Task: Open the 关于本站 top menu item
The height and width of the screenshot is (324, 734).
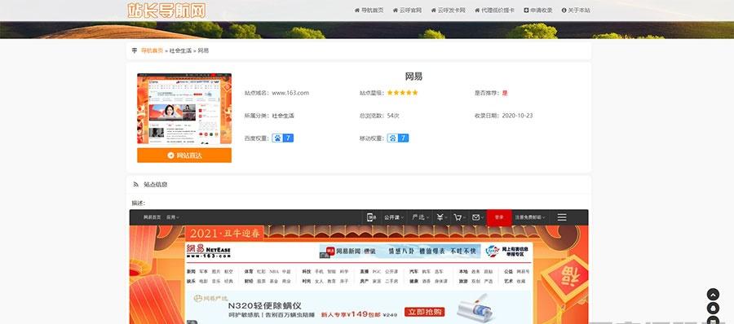Action: (x=576, y=11)
